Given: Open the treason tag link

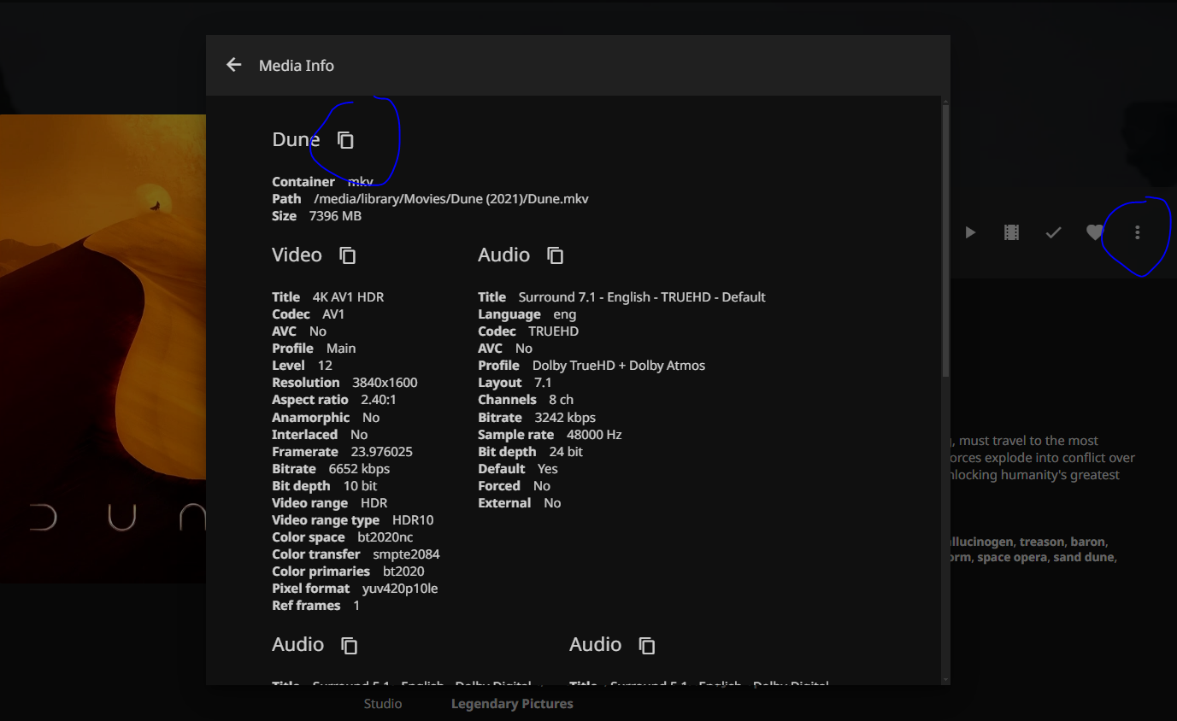Looking at the screenshot, I should (1042, 542).
